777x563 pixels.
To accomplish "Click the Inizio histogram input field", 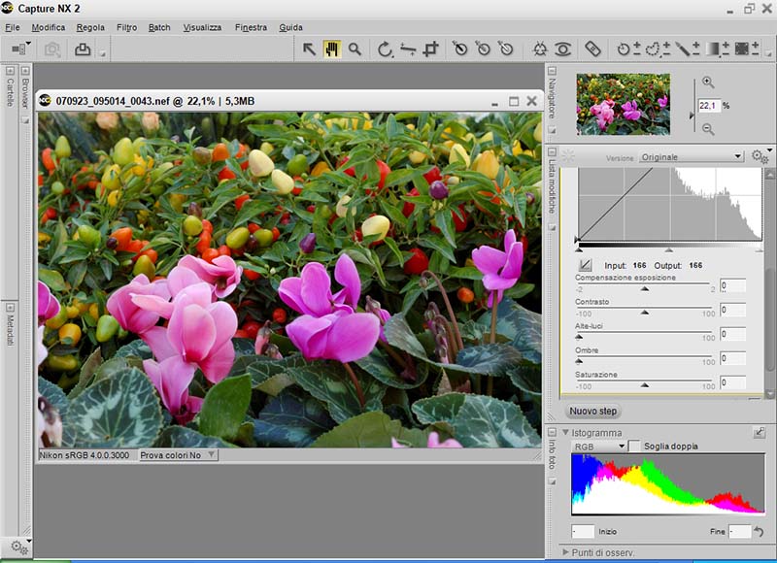I will 583,531.
